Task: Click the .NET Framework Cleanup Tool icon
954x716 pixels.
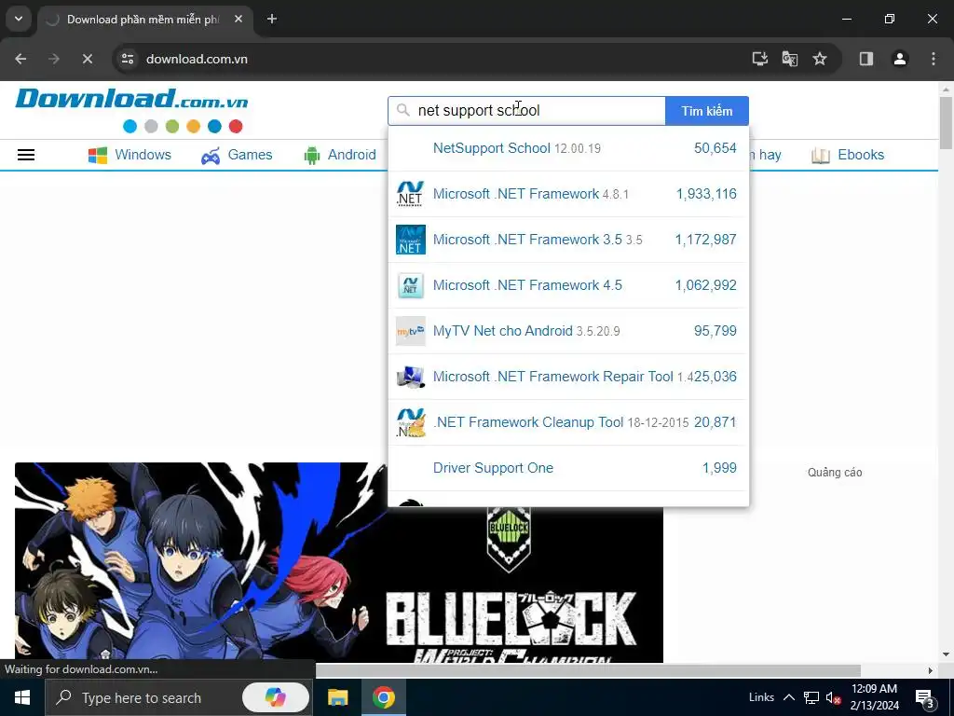Action: 411,422
